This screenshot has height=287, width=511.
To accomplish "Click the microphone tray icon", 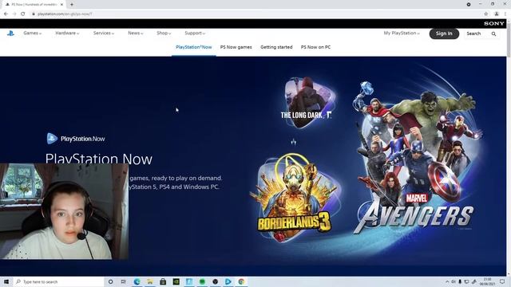I will click(460, 281).
